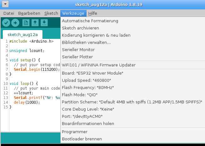Select the sketch_aug12a tab
The image size is (205, 146).
23,35
